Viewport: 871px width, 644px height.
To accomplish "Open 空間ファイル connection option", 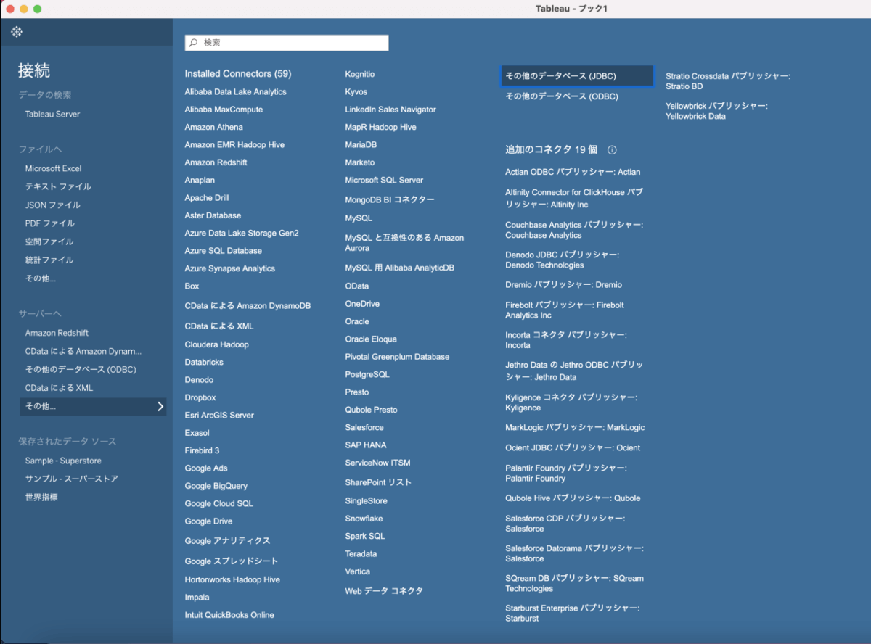I will click(x=49, y=241).
